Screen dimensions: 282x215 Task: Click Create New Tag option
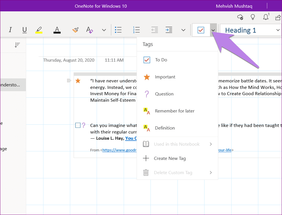pos(177,158)
